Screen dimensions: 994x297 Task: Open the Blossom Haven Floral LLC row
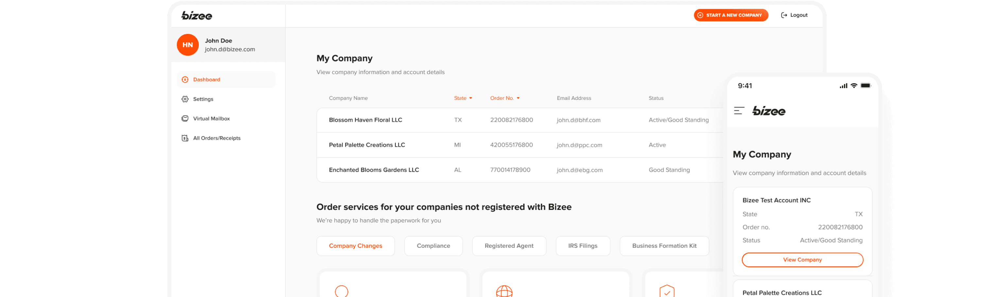[x=520, y=120]
